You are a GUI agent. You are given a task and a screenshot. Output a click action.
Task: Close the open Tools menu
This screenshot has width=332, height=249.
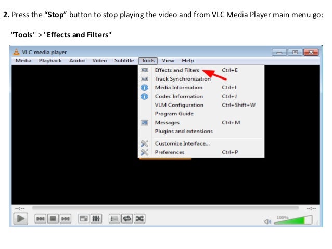[x=148, y=61]
